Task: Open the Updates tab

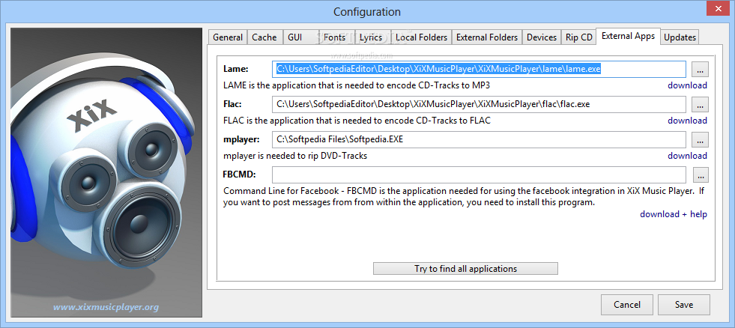Action: click(680, 37)
